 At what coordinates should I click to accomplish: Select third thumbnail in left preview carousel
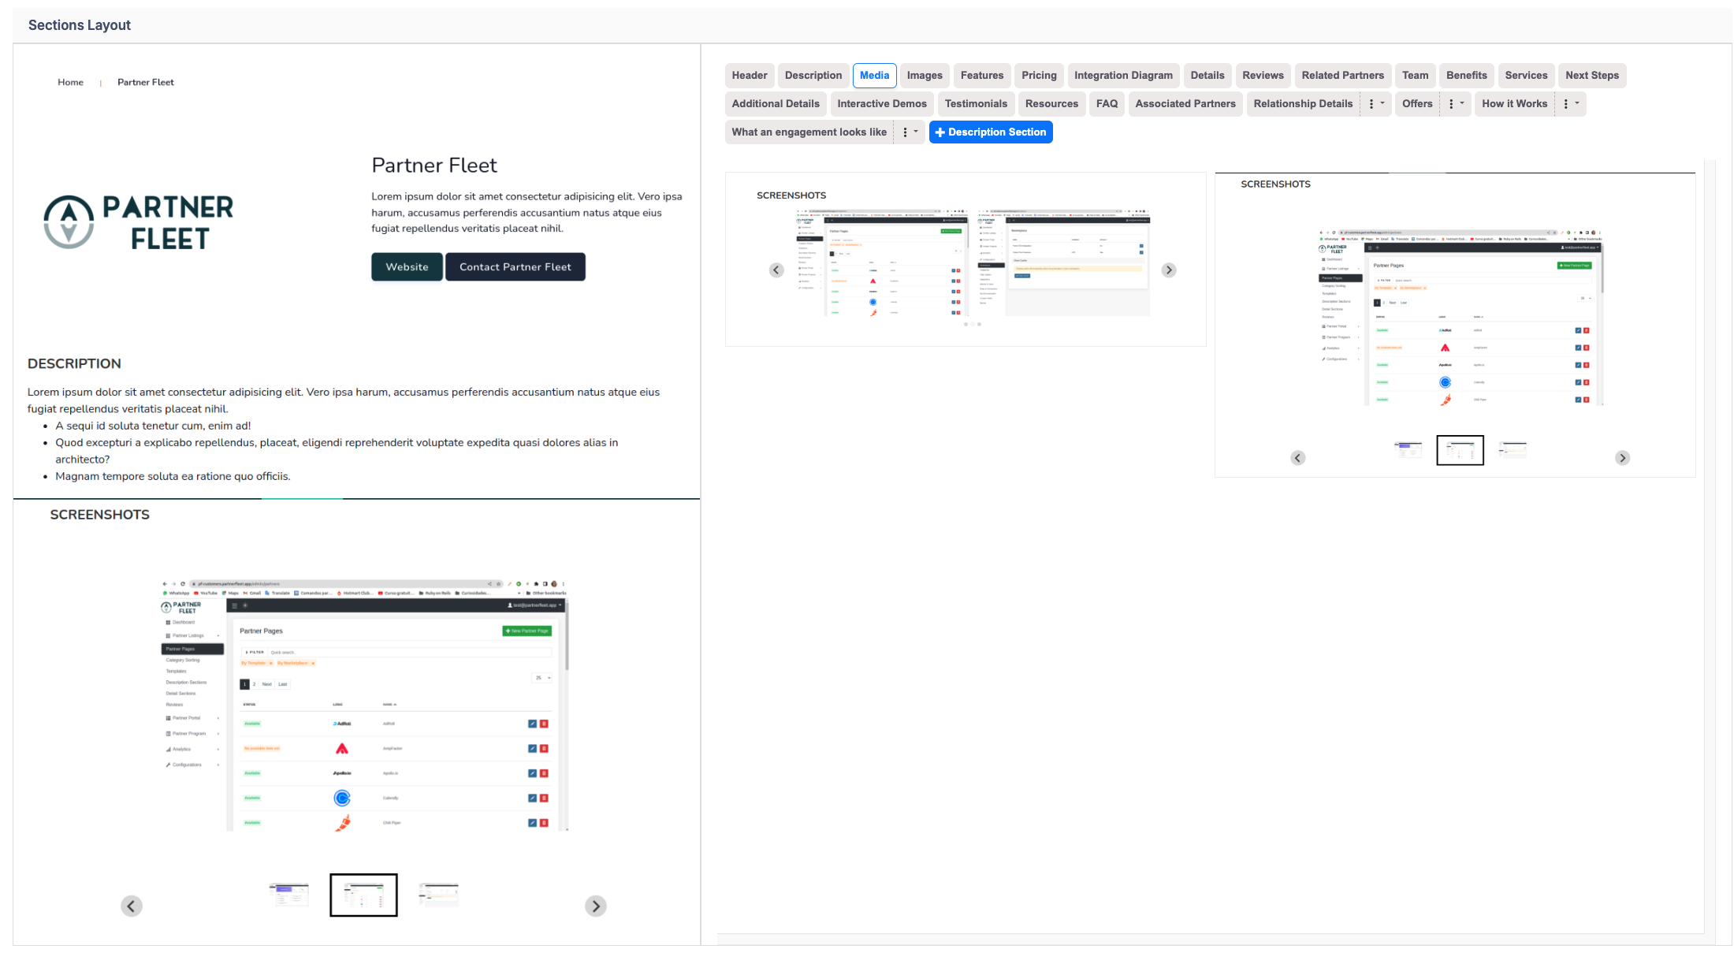(438, 895)
